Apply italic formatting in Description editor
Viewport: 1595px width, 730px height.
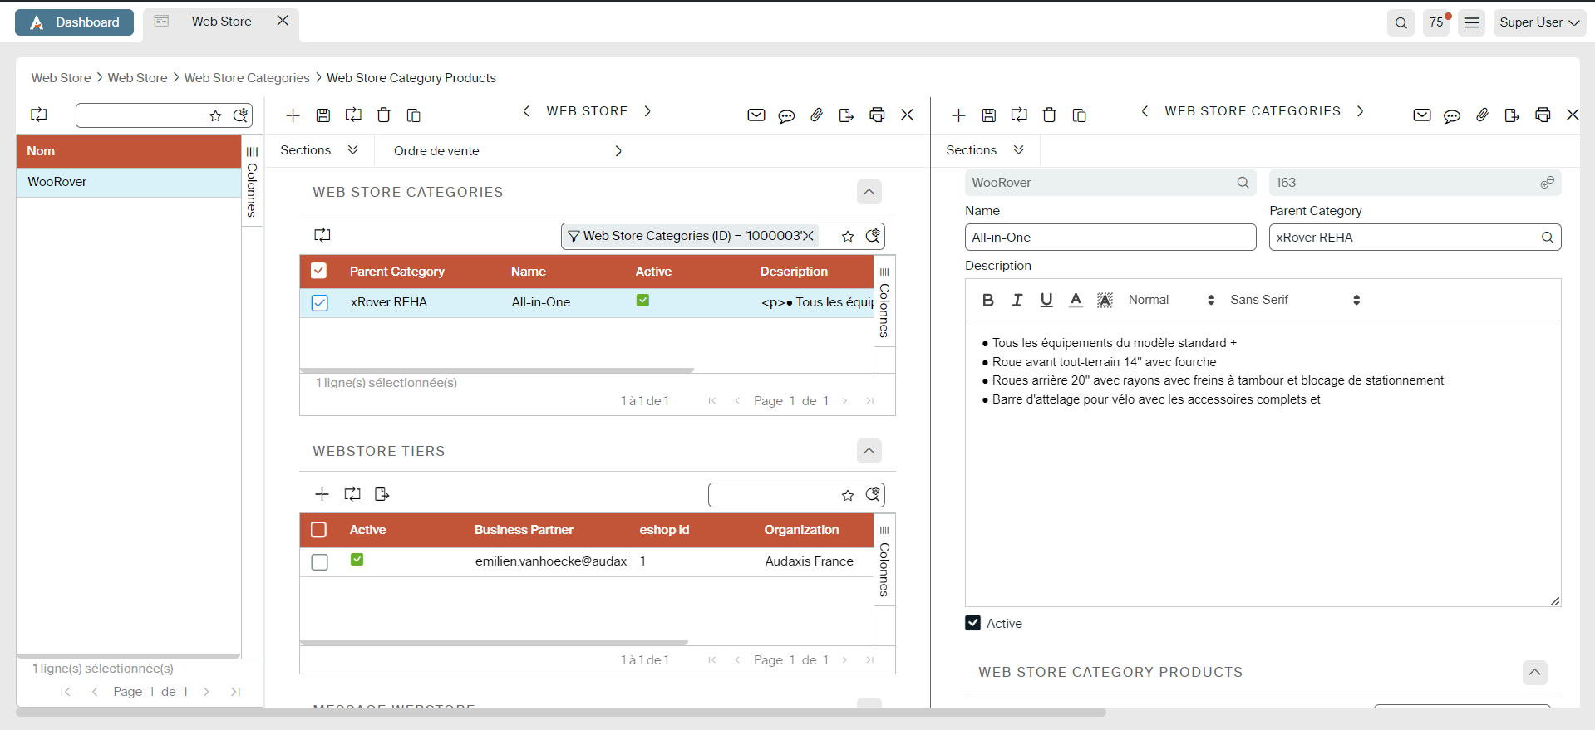tap(1017, 300)
